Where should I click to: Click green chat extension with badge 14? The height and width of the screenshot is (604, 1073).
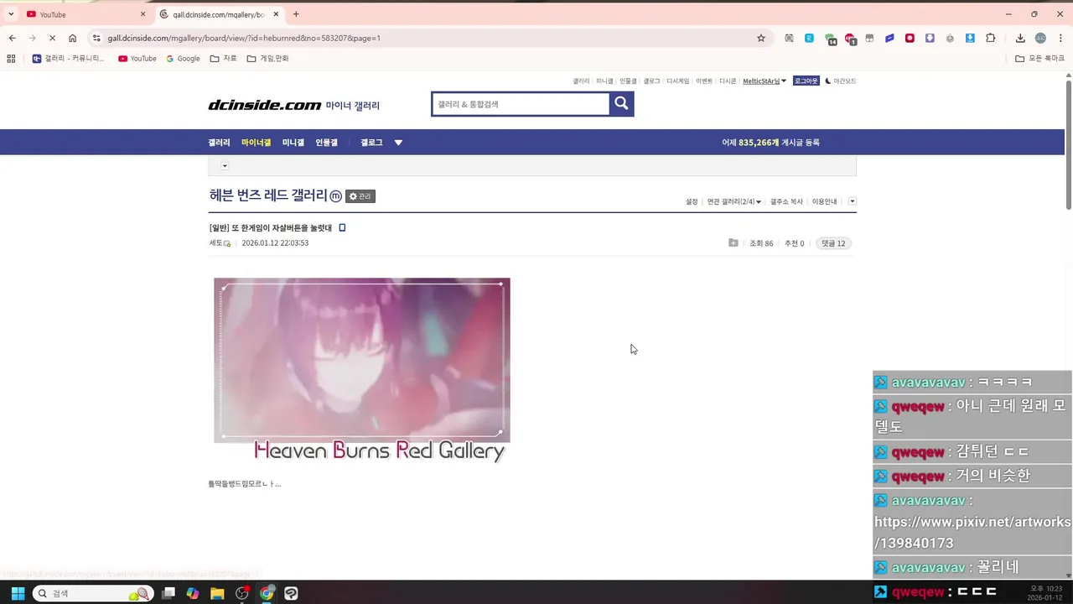coord(830,39)
